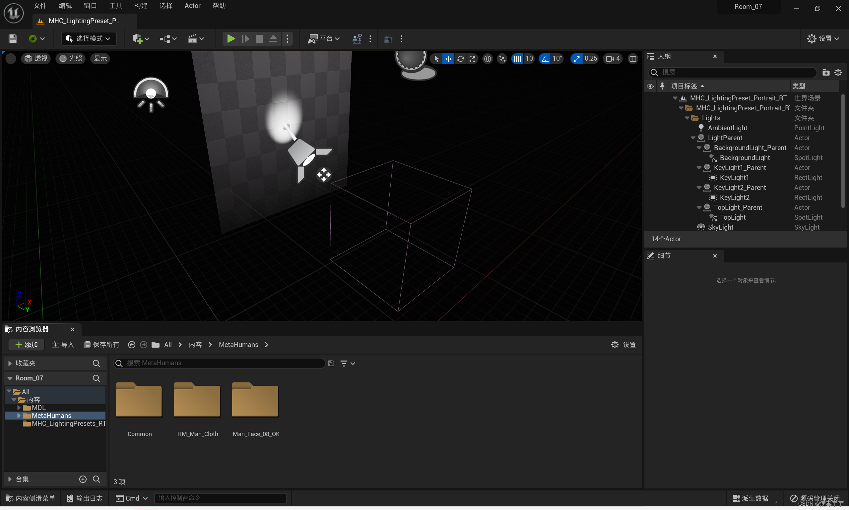Viewport: 849px width, 510px height.
Task: Select the scale transform tool
Action: pyautogui.click(x=473, y=59)
